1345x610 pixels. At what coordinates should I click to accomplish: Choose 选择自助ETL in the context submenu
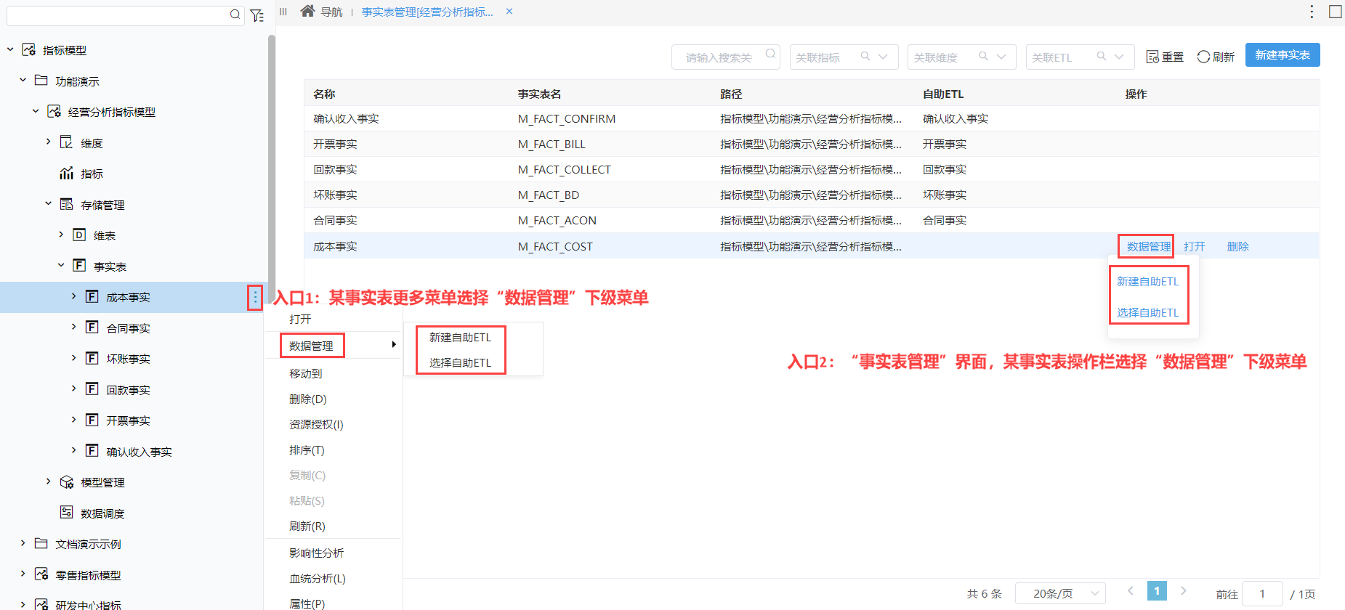(x=460, y=362)
